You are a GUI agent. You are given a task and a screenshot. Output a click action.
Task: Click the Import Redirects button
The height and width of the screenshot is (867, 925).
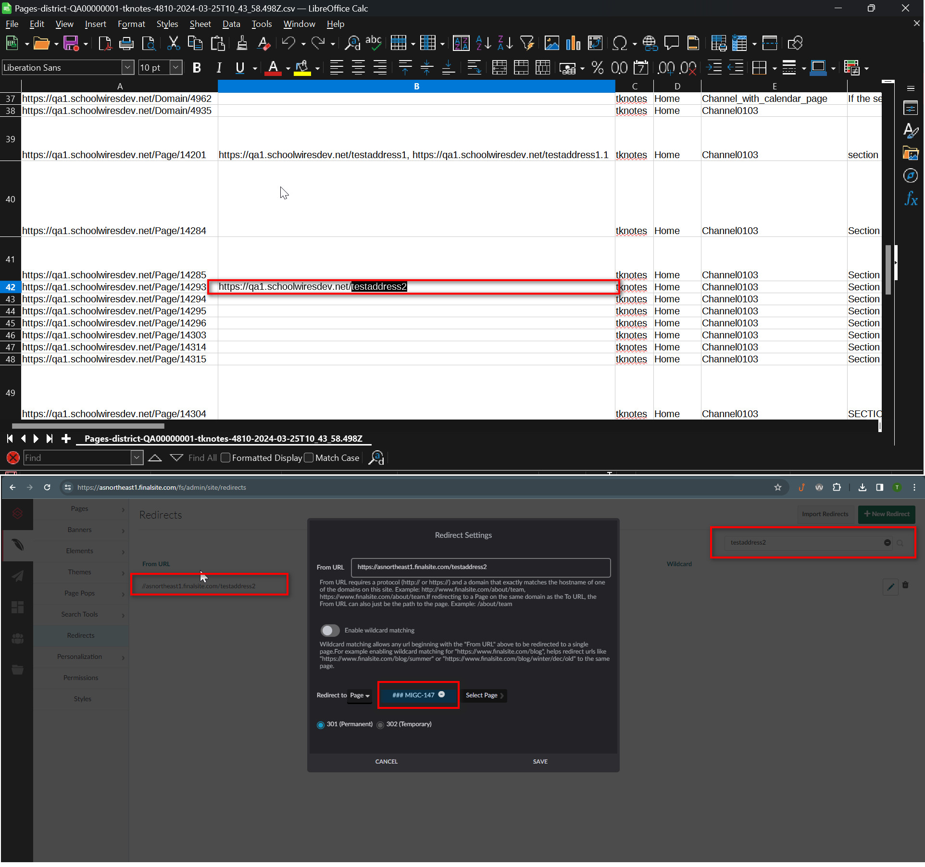point(825,514)
